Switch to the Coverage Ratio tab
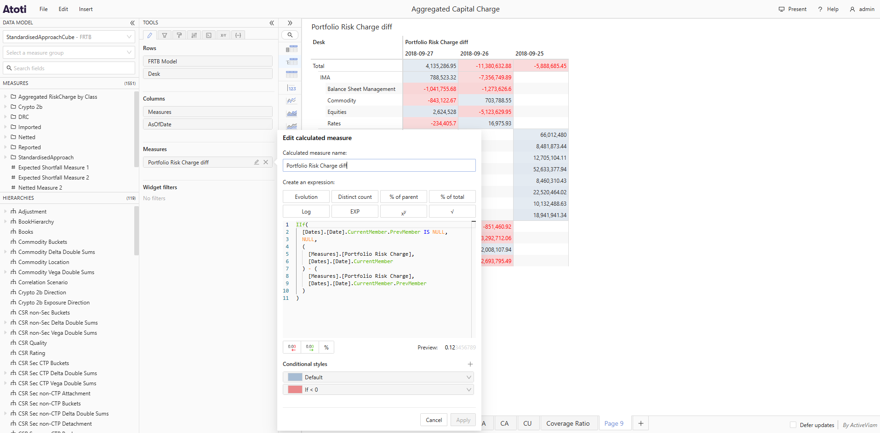Screen dimensions: 880x433 click(x=569, y=423)
